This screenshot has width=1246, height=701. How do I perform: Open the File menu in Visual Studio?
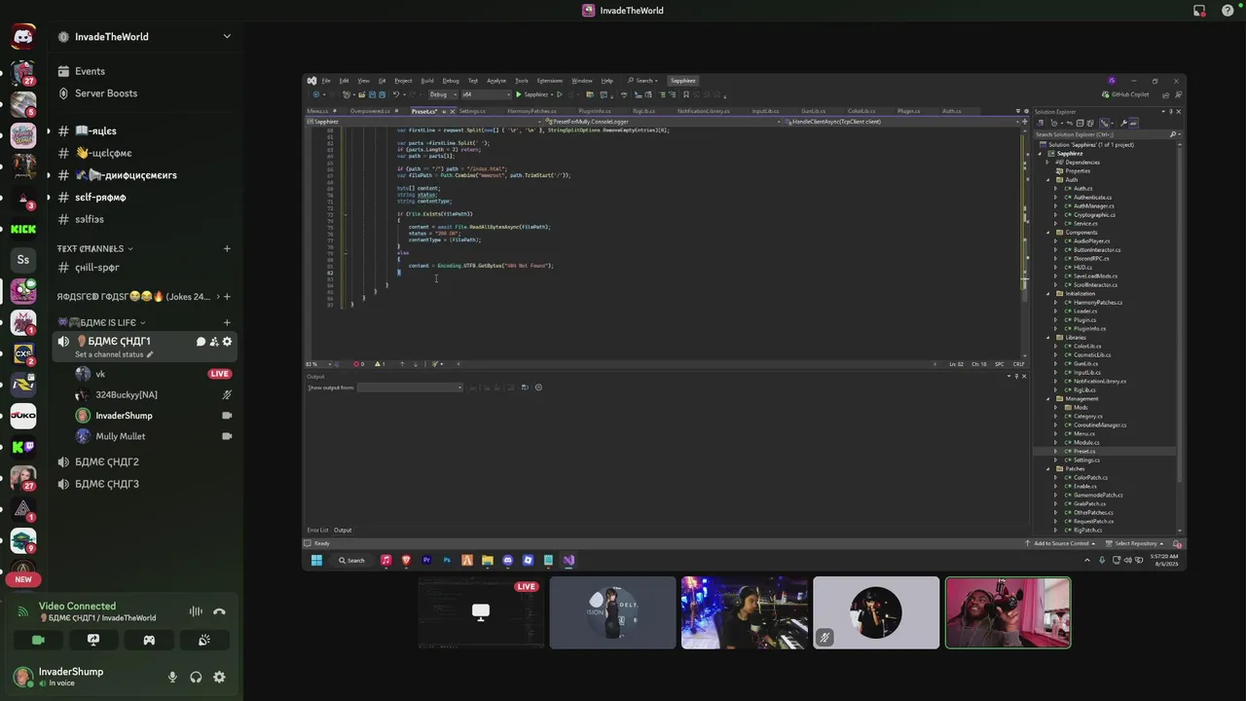click(x=326, y=81)
